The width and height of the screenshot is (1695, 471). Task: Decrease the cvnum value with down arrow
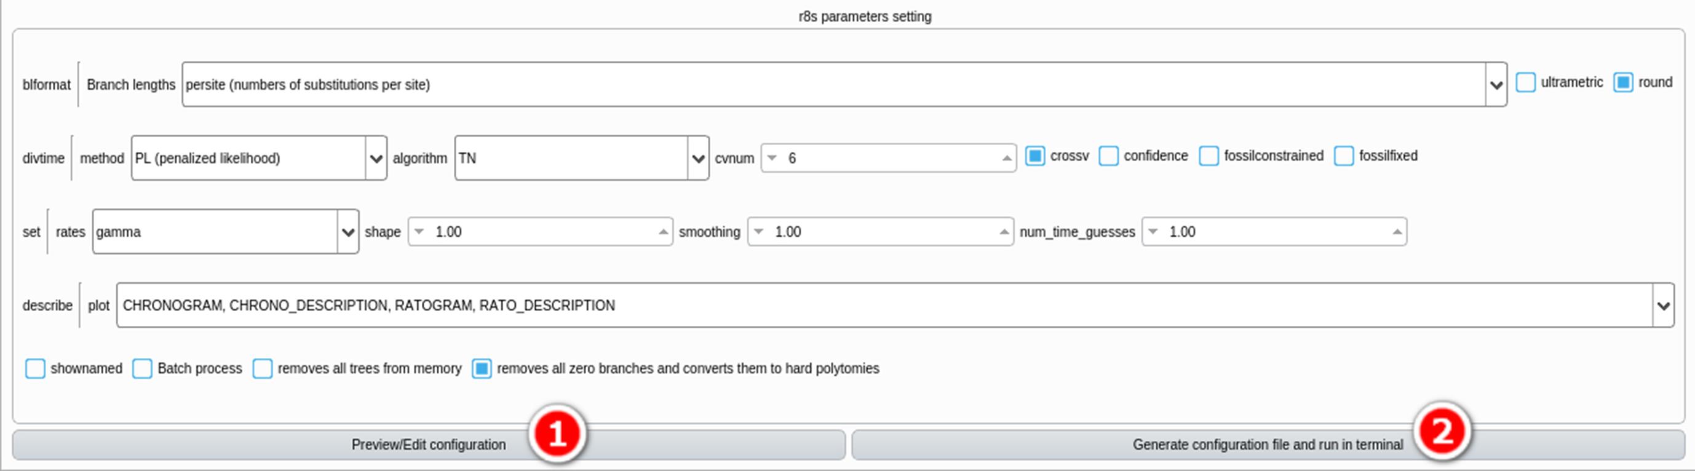(772, 158)
